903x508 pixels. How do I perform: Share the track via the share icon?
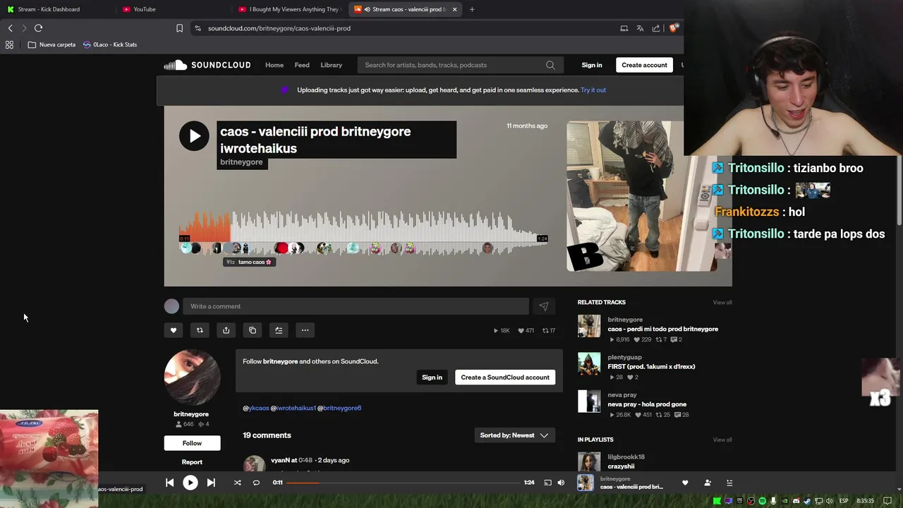226,330
